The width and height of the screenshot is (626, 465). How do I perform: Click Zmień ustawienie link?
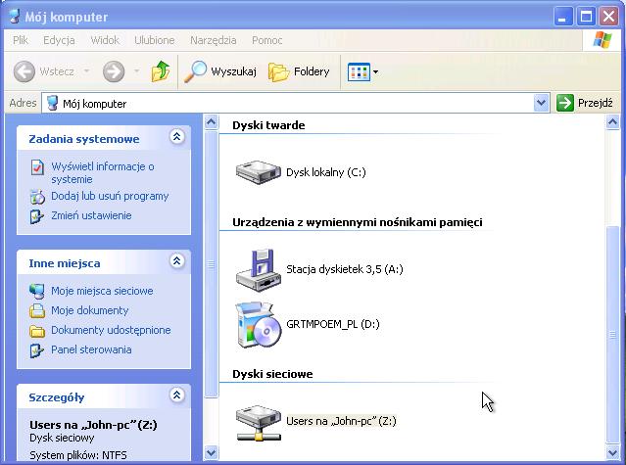91,215
